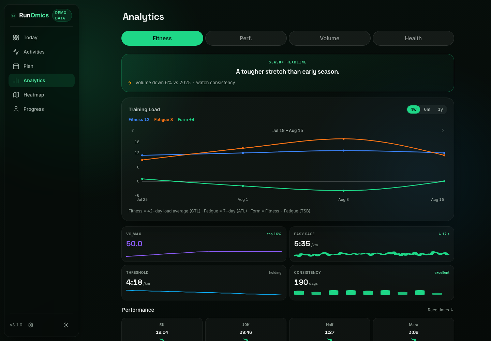
Task: Select the 4w range toggle
Action: 414,109
